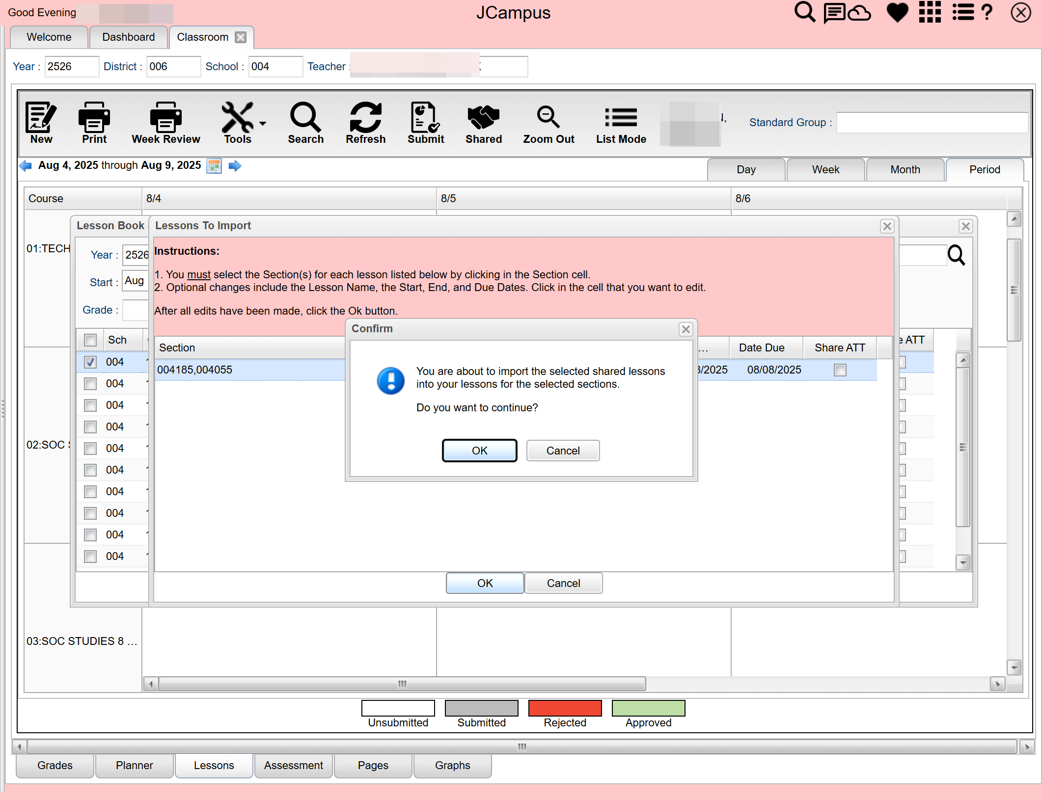
Task: Uncheck the first checked 004 row checkbox
Action: click(90, 362)
